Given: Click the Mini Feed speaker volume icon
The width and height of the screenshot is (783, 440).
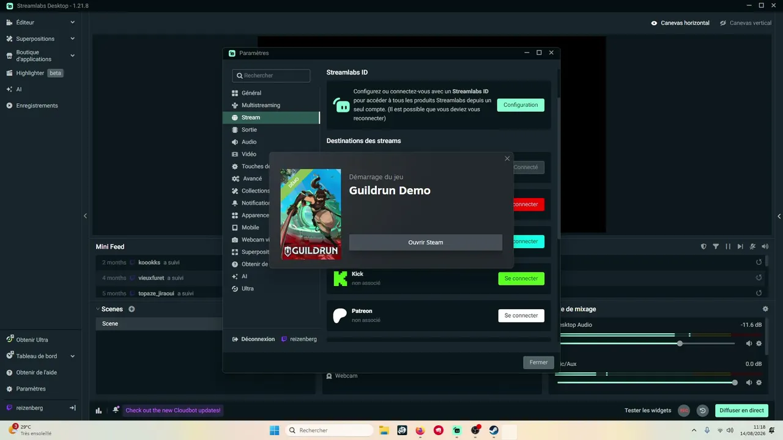Looking at the screenshot, I should tap(765, 246).
